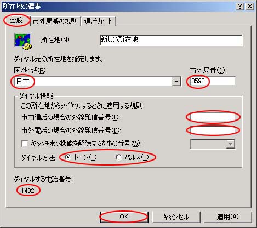Click the 市外電話 outside line number field
Image resolution: width=257 pixels, height=228 pixels.
(x=213, y=130)
